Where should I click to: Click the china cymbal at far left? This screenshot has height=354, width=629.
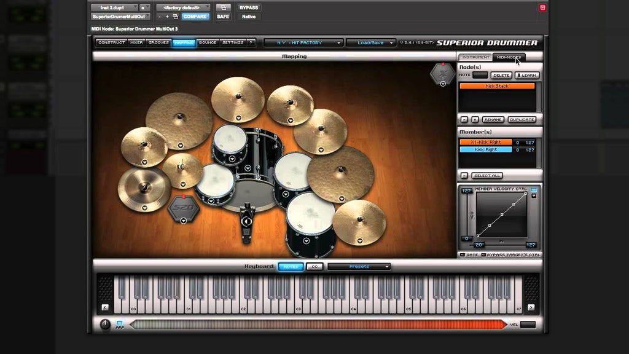(x=144, y=189)
